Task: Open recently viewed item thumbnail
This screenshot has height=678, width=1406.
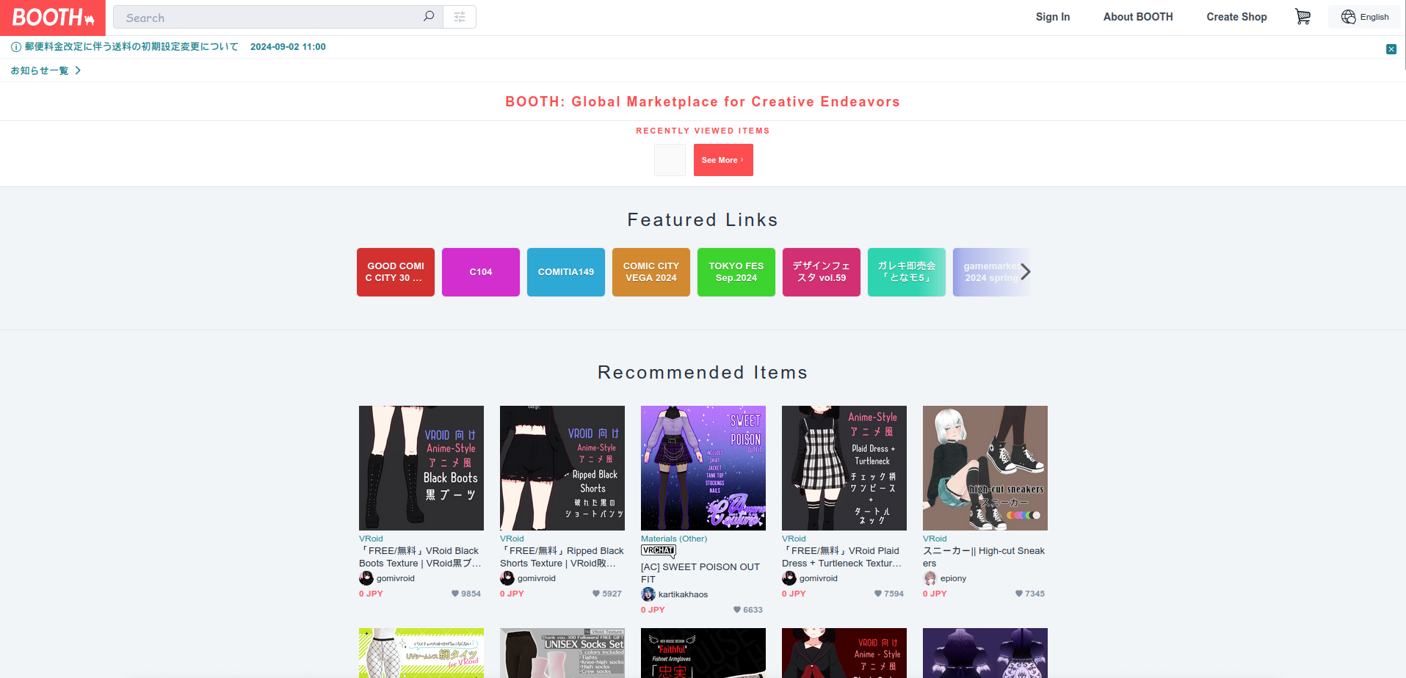Action: 670,160
